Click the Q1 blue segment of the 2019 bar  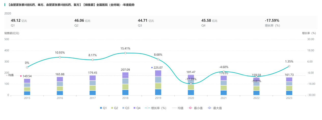click(158, 92)
